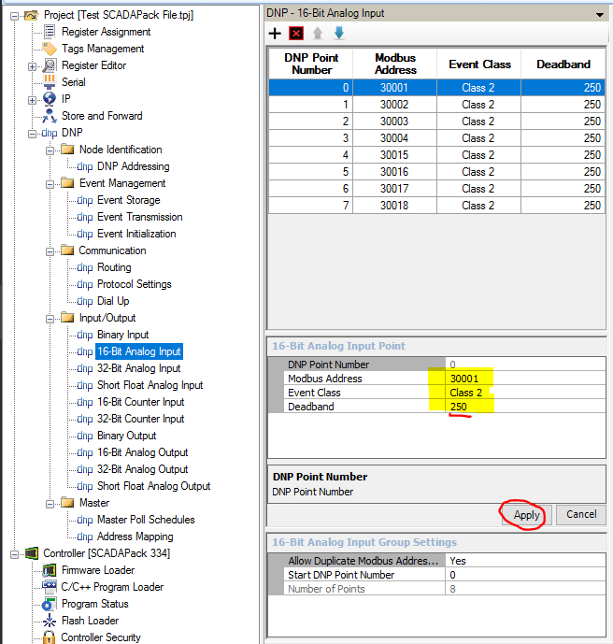Click the Flash Loader icon
The width and height of the screenshot is (613, 644).
[x=50, y=621]
